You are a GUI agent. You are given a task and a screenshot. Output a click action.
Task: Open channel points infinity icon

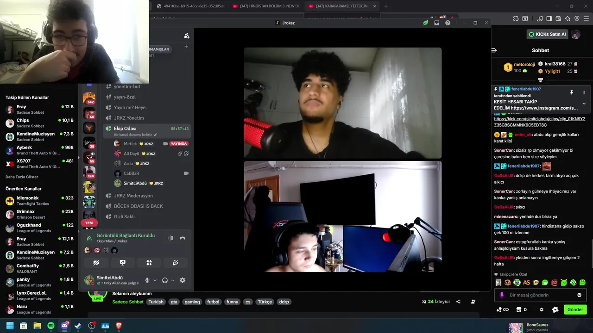pyautogui.click(x=503, y=309)
